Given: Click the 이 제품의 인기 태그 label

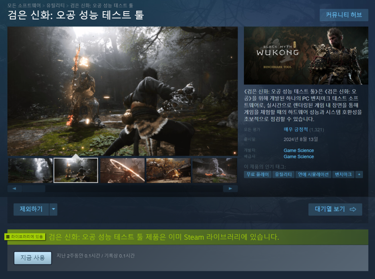Looking at the screenshot, I should click(x=265, y=167).
